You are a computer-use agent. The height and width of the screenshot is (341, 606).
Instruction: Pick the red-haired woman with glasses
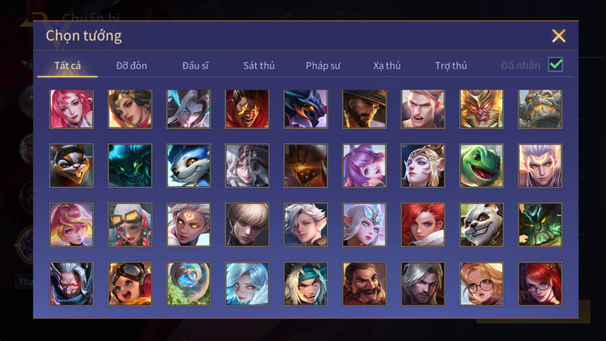pos(540,284)
